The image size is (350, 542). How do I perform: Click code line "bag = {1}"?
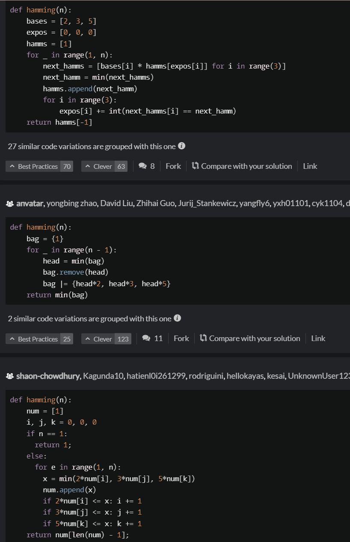(45, 239)
